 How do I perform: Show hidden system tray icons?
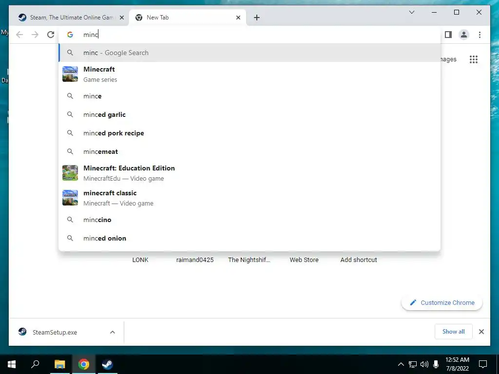[x=401, y=364]
